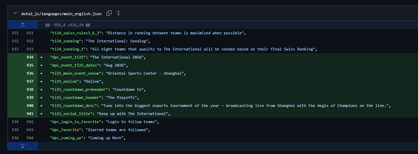Click value "Countdown to"
Image resolution: width=418 pixels, height=154 pixels.
click(129, 89)
